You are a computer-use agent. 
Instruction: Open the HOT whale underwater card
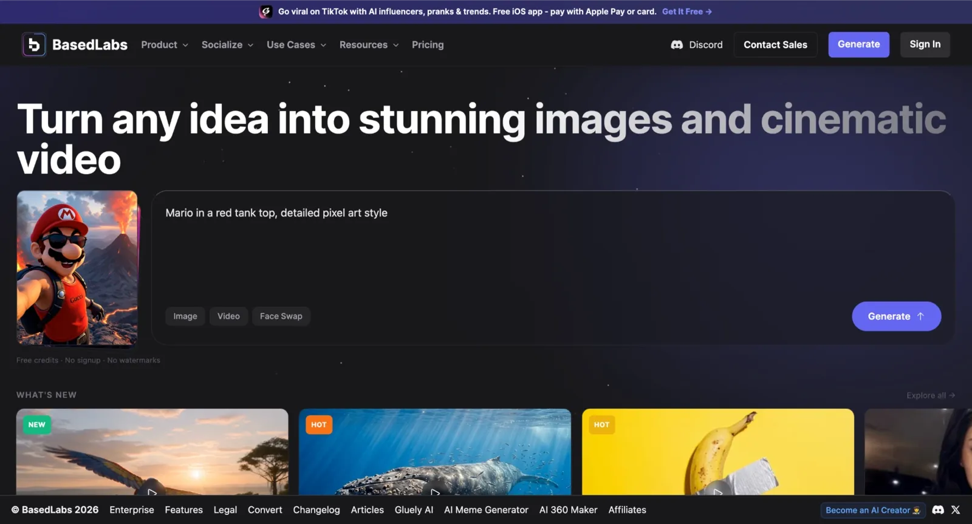coord(435,452)
